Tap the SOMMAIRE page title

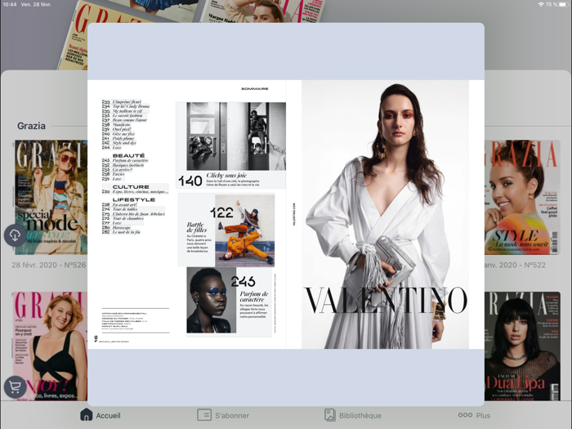tap(255, 88)
